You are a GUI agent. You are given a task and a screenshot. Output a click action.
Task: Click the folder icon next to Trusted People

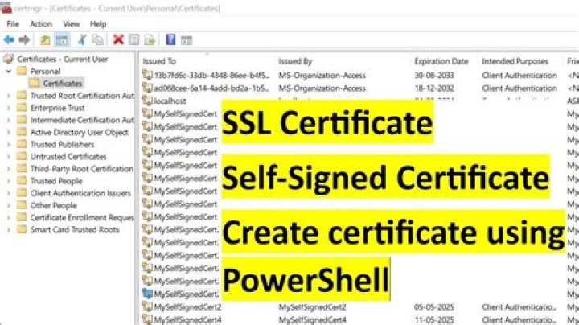point(23,180)
